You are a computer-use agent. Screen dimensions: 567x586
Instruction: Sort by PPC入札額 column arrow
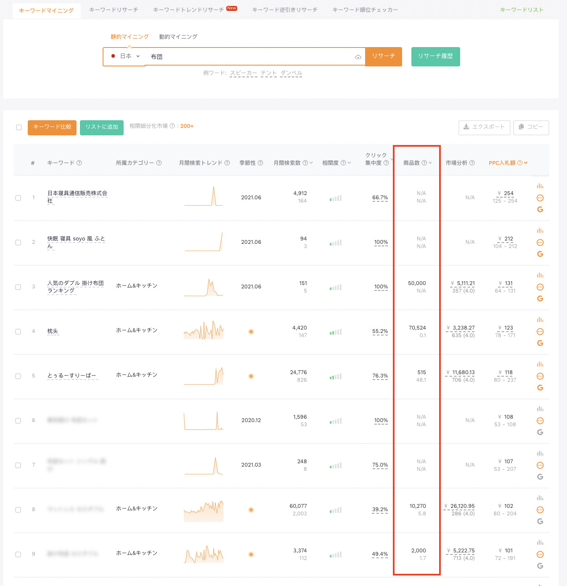pyautogui.click(x=526, y=163)
